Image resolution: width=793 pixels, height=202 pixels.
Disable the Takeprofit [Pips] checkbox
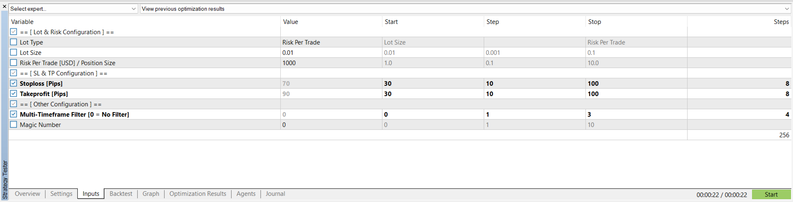click(x=14, y=94)
